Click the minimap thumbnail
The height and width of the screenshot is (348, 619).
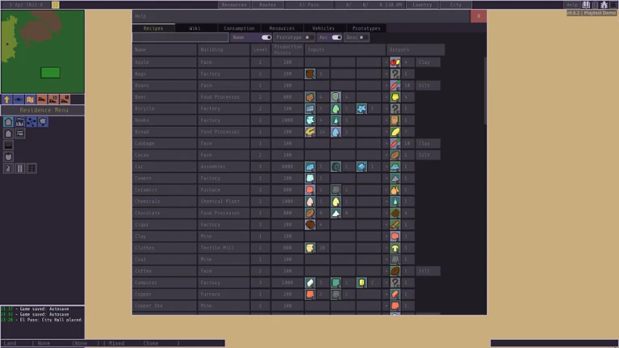[43, 52]
